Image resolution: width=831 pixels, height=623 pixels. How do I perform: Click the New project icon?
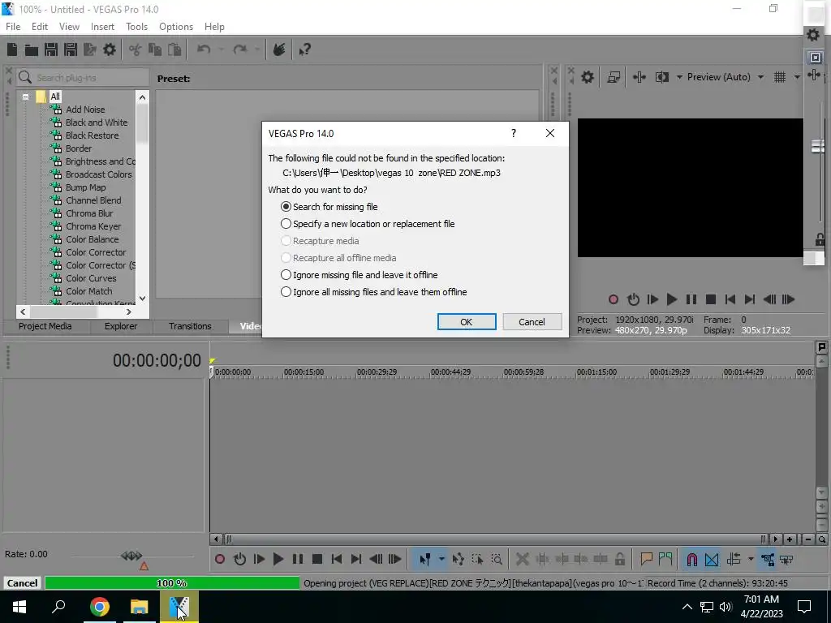click(x=11, y=49)
